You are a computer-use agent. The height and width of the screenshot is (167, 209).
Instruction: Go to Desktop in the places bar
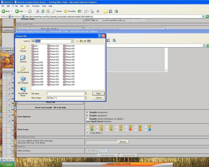pyautogui.click(x=23, y=59)
